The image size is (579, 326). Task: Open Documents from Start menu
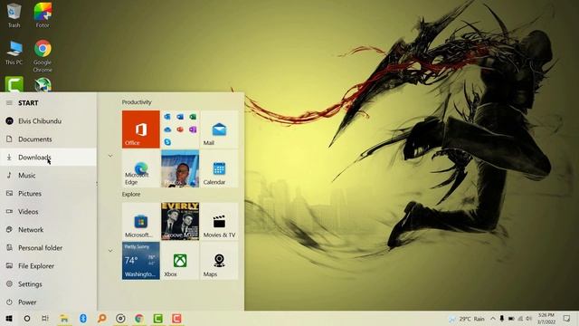coord(48,139)
